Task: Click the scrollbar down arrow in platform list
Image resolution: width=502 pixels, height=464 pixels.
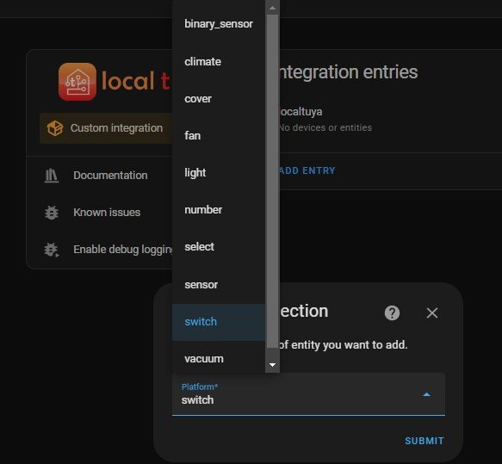Action: point(272,365)
